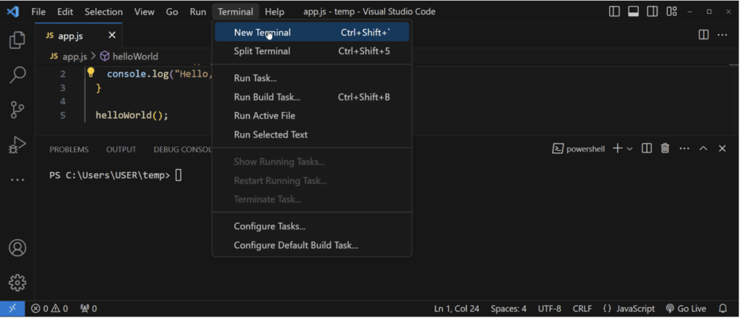Select New Terminal from the menu
This screenshot has height=318, width=740.
(x=262, y=33)
